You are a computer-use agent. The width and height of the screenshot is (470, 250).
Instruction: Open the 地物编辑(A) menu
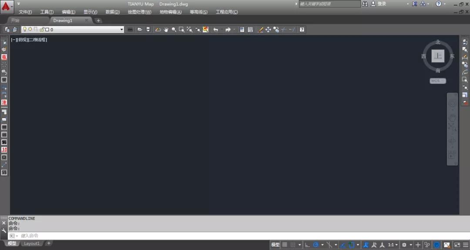(171, 12)
